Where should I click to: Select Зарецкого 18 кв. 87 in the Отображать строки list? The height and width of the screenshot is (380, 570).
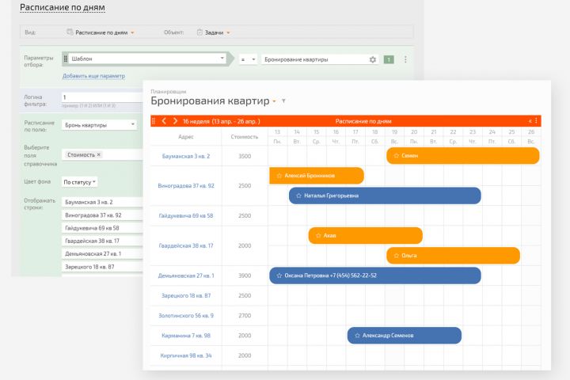[x=102, y=267]
